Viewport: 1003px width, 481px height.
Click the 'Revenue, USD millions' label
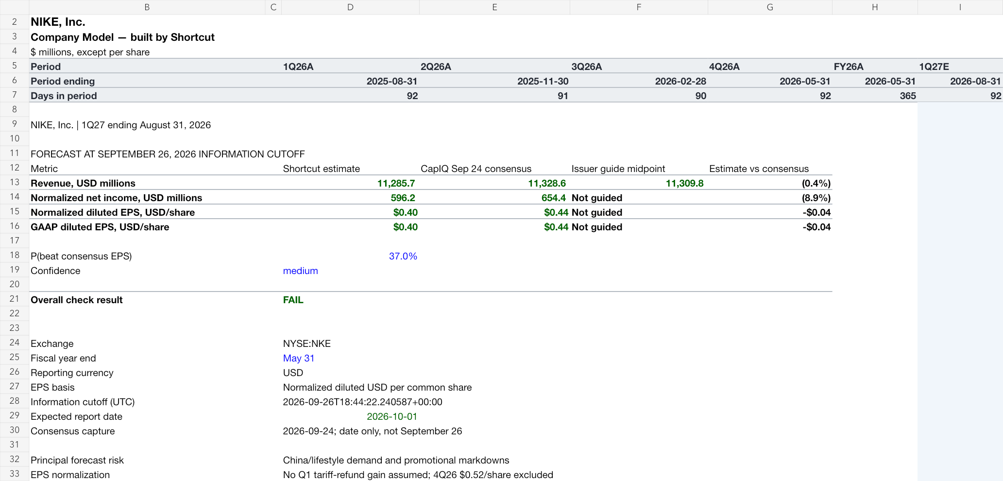(x=83, y=183)
